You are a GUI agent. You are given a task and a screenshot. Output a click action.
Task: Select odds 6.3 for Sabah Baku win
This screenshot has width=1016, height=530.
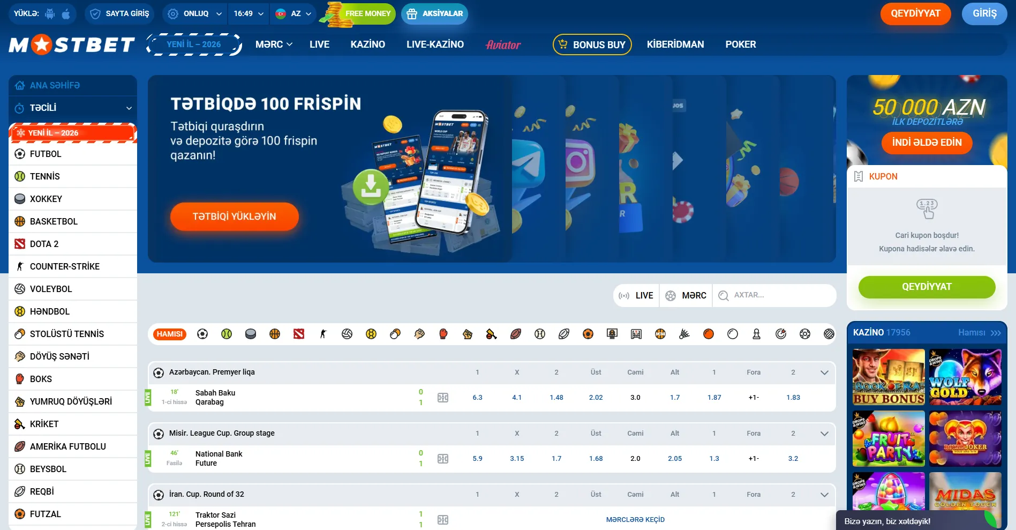[477, 398]
